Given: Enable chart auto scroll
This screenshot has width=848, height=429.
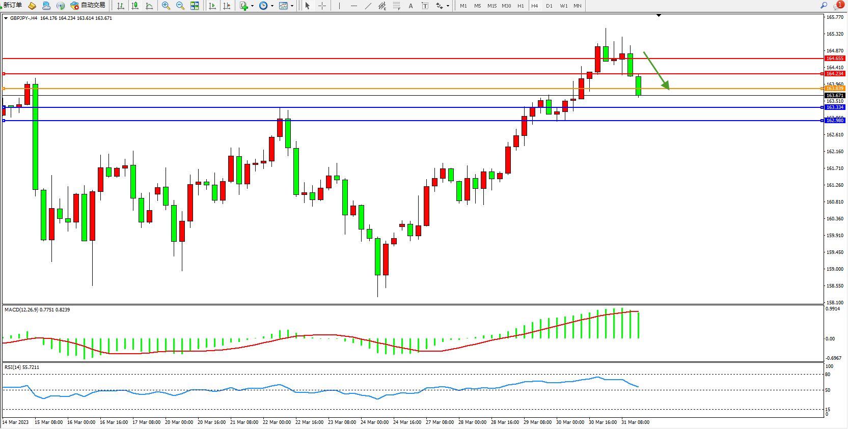Looking at the screenshot, I should 212,6.
